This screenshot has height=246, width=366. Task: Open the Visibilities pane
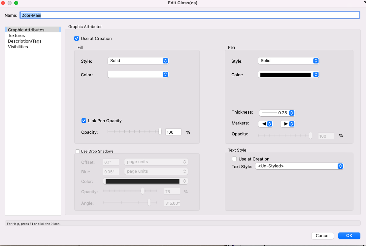[x=18, y=47]
